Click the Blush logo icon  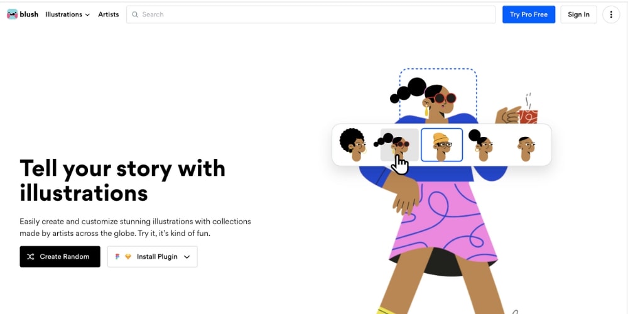point(13,14)
